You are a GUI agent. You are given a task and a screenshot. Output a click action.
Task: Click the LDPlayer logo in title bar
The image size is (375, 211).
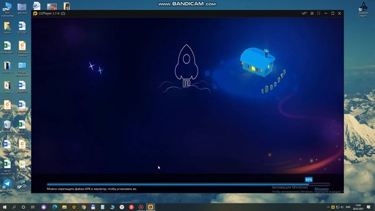click(35, 13)
